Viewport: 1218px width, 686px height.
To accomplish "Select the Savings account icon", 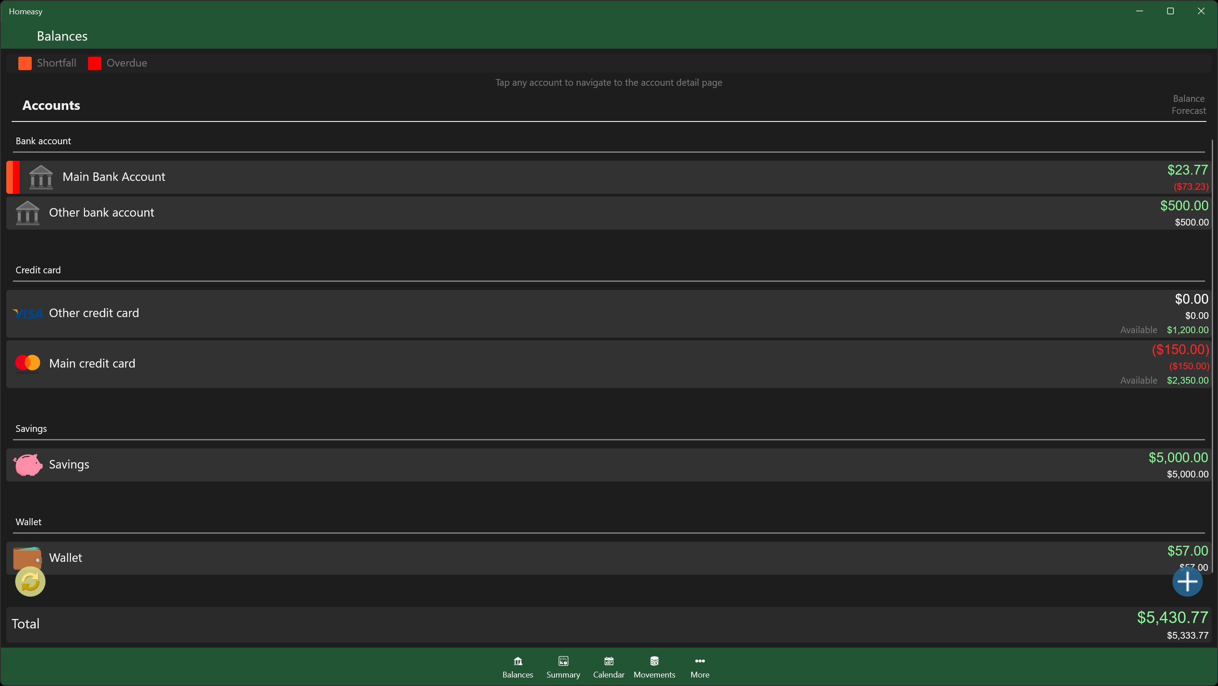I will click(28, 464).
